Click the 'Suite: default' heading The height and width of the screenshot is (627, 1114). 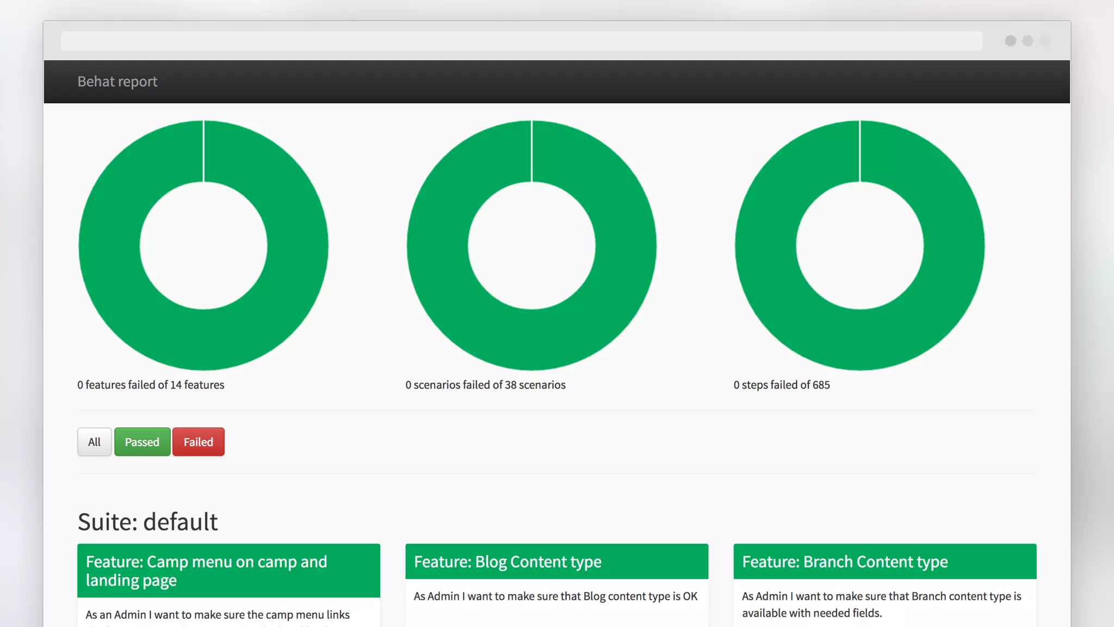point(147,521)
